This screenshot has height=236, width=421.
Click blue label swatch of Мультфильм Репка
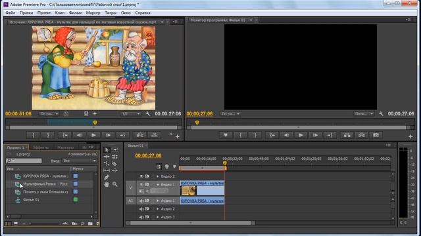pyautogui.click(x=76, y=184)
